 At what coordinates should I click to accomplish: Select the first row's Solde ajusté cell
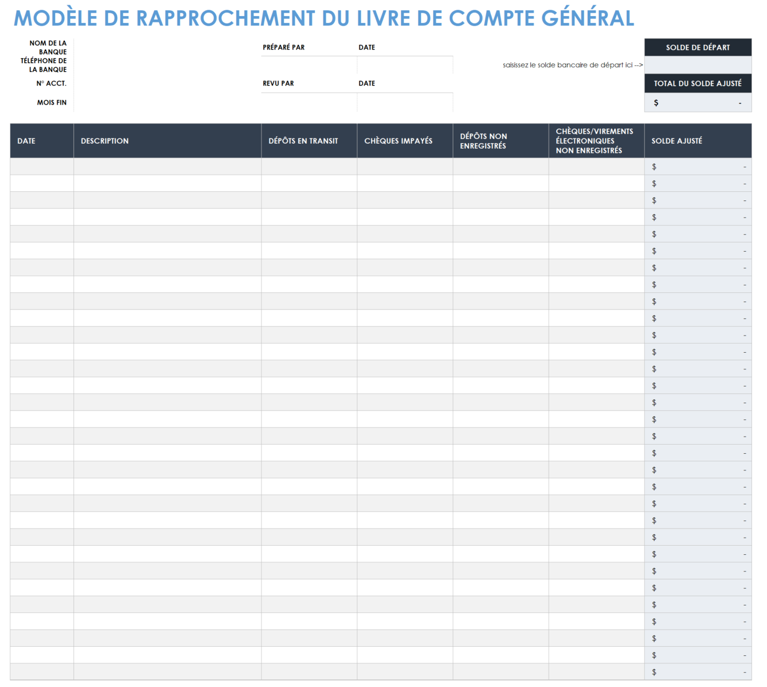697,167
